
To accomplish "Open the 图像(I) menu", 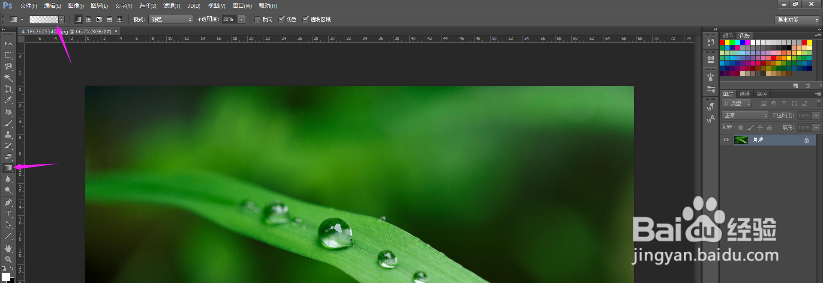I will [x=76, y=6].
